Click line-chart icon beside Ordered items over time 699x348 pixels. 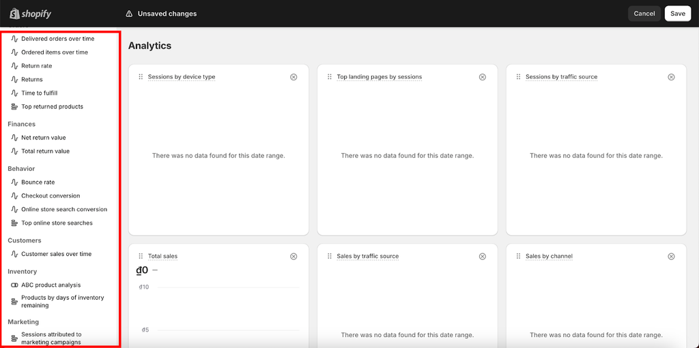14,52
